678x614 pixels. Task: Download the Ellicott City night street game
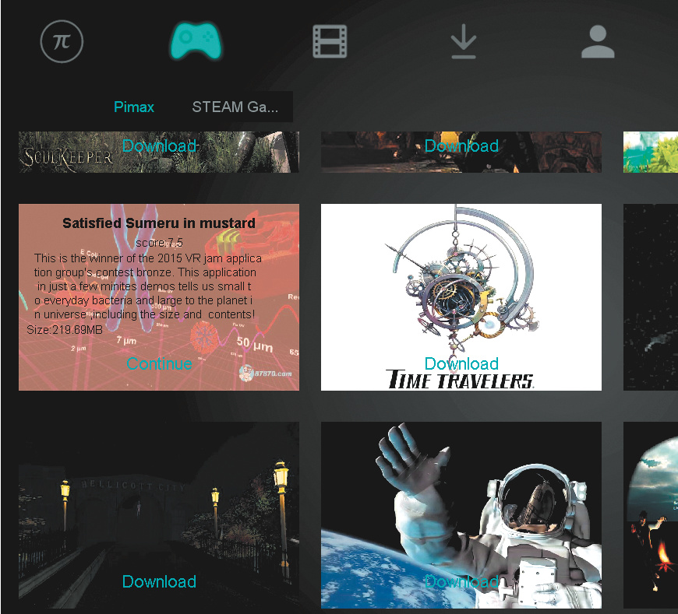159,581
